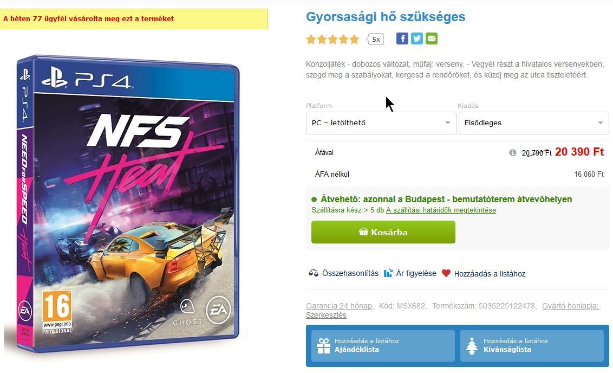Open the 5x review count badge
The image size is (613, 373).
(x=375, y=39)
